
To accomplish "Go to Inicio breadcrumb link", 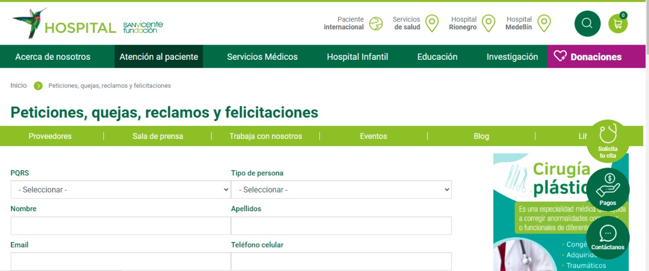I will pos(19,86).
